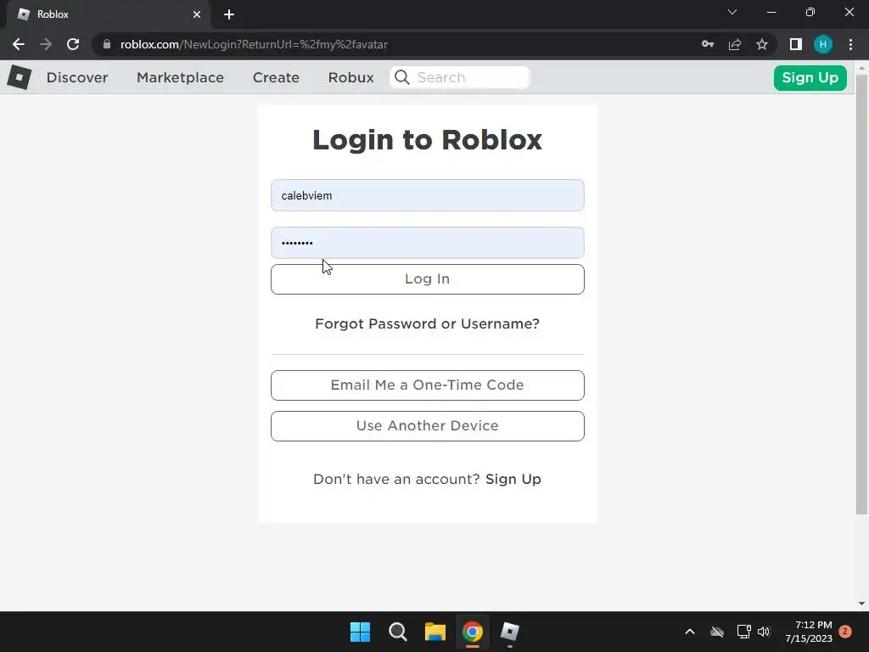Open a new tab with plus icon
This screenshot has height=652, width=869.
tap(229, 14)
